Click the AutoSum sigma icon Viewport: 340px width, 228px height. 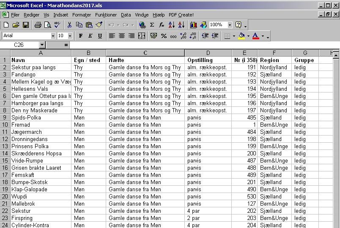(152, 25)
